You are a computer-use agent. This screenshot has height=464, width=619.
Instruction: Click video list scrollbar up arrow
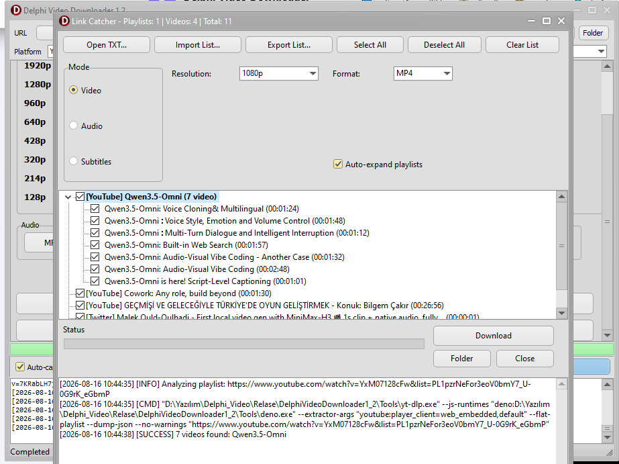562,197
